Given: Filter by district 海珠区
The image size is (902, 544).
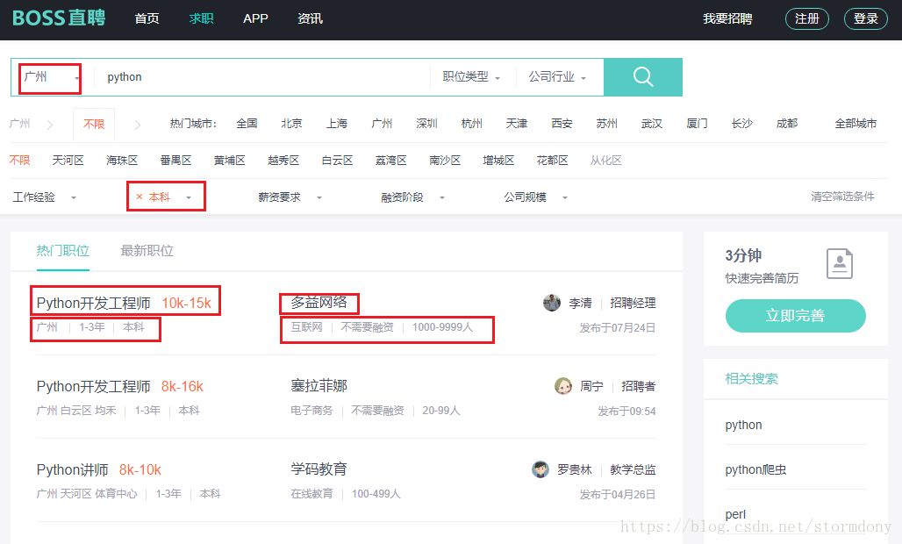Looking at the screenshot, I should (122, 161).
